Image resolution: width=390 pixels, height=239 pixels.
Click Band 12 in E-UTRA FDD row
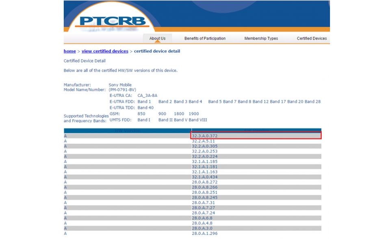click(261, 101)
